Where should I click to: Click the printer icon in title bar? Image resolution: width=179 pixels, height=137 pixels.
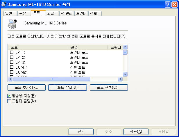tap(4, 4)
